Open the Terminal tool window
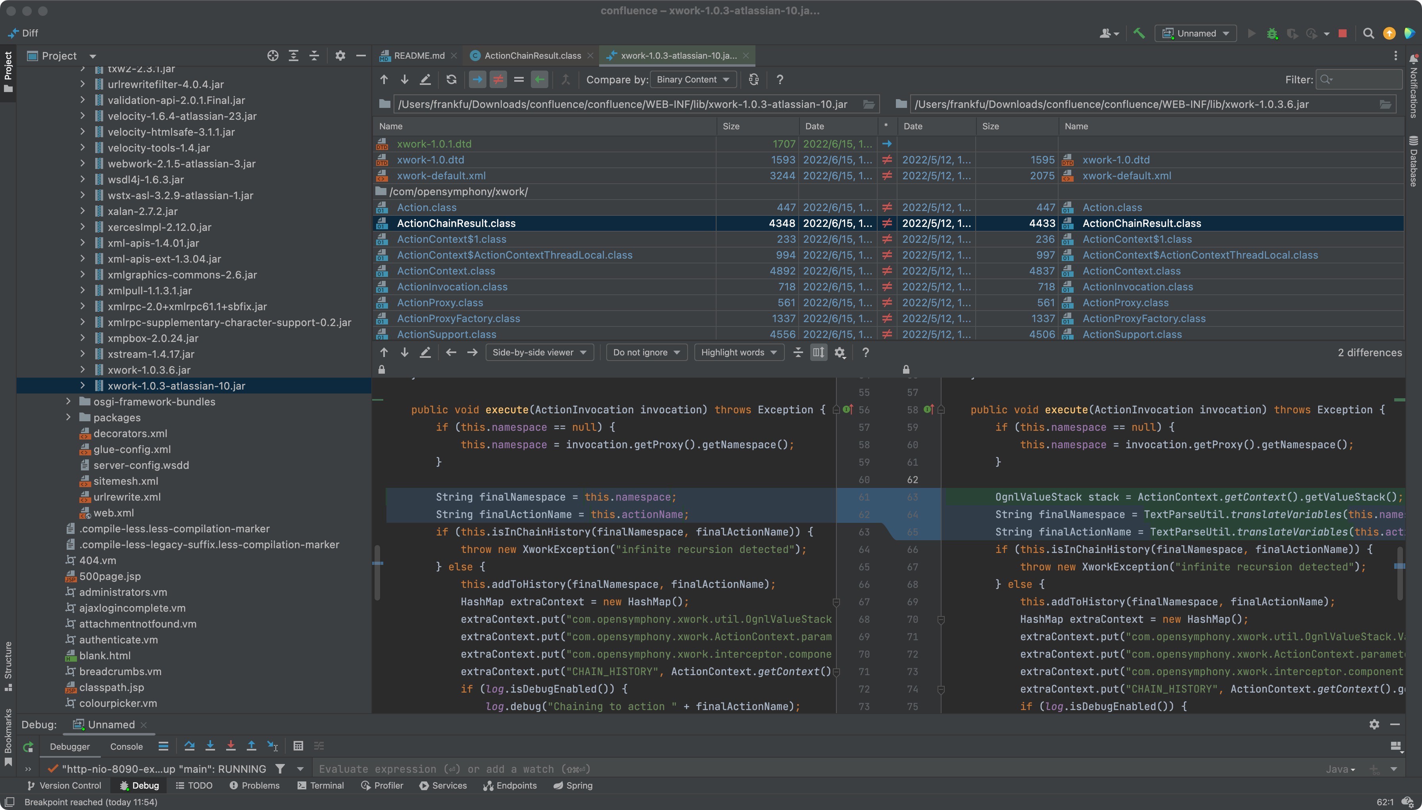This screenshot has height=810, width=1422. tap(321, 785)
